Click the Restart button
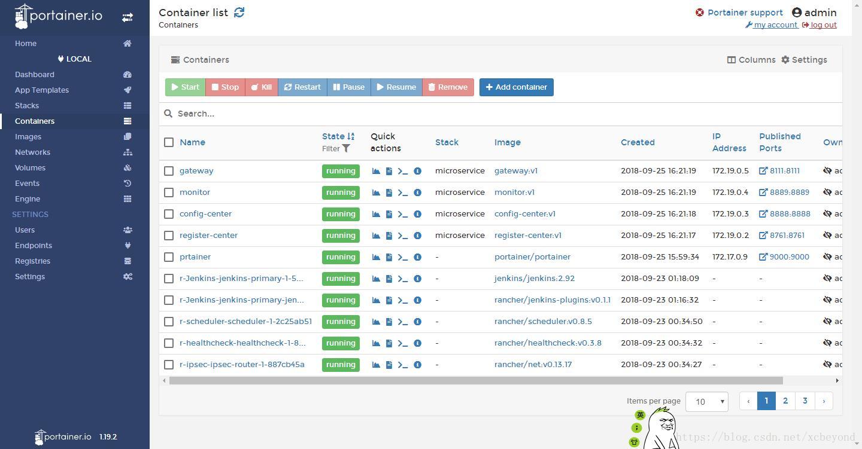 point(302,87)
